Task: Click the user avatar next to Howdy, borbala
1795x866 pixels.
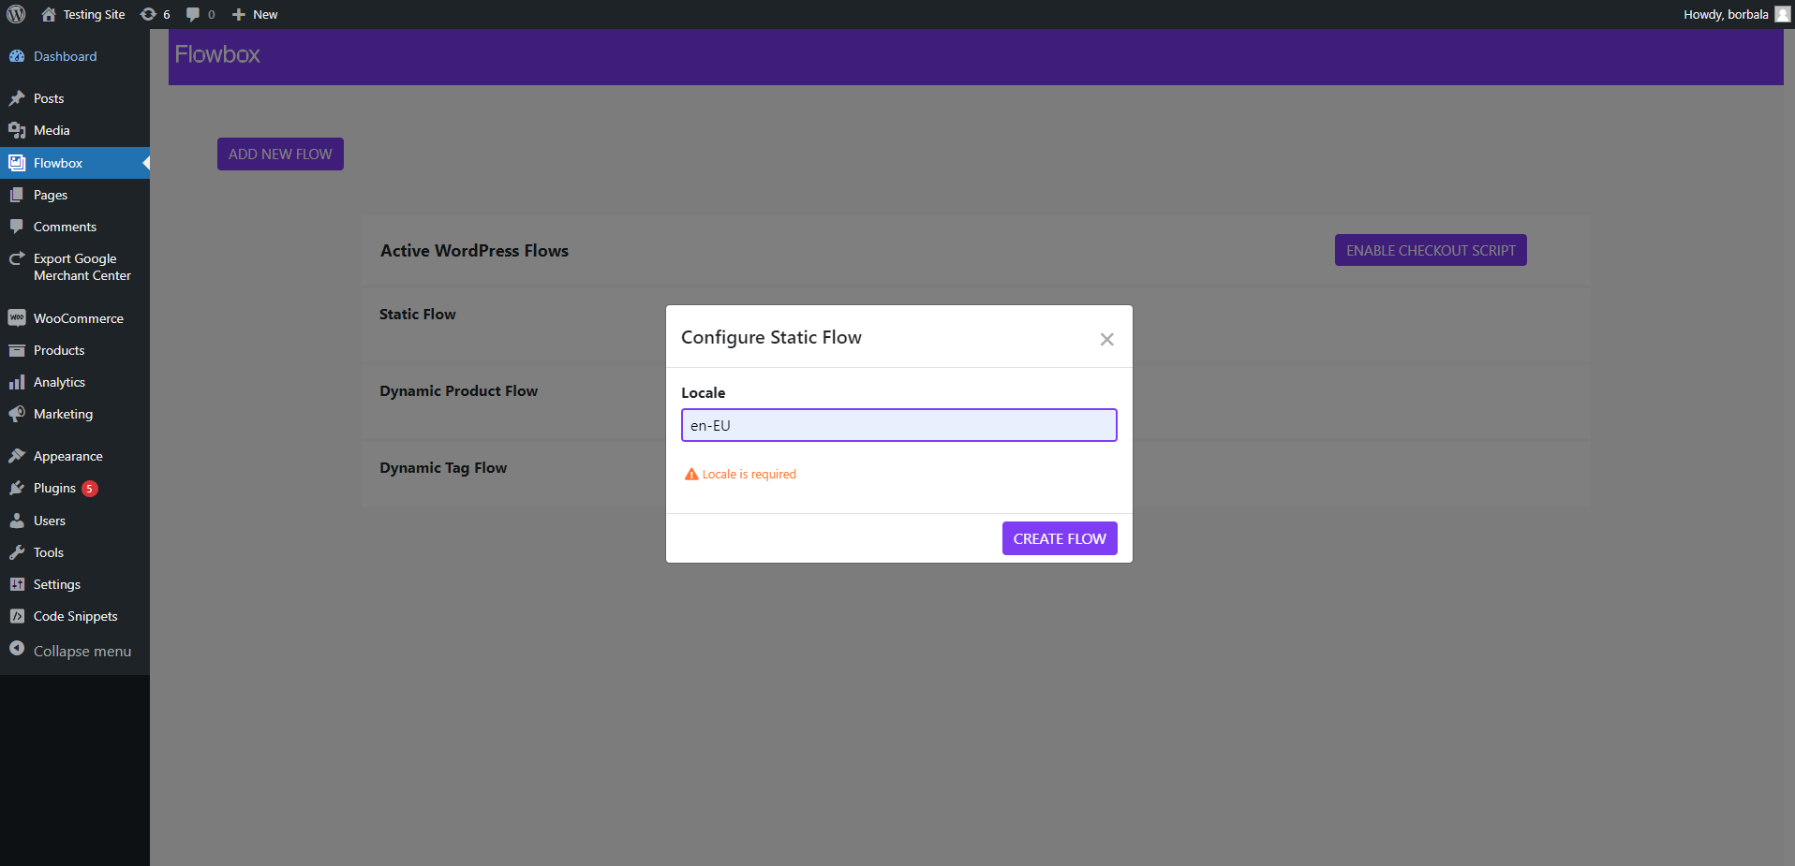Action: tap(1782, 14)
